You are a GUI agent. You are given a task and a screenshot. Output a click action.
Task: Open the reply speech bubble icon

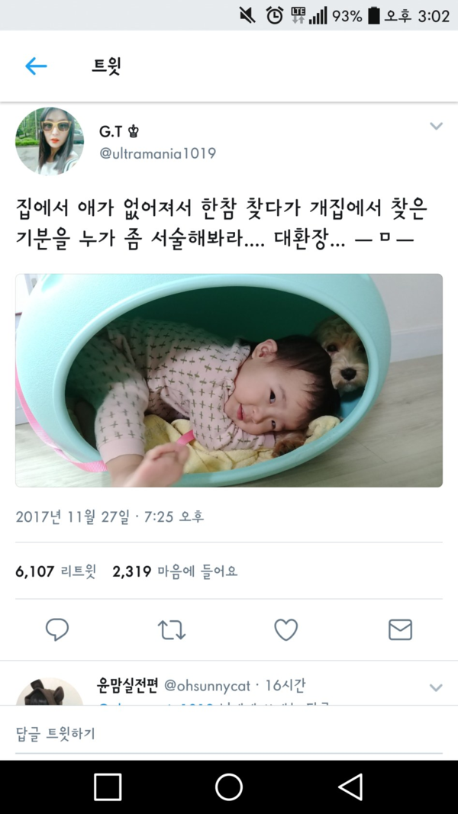pos(57,629)
